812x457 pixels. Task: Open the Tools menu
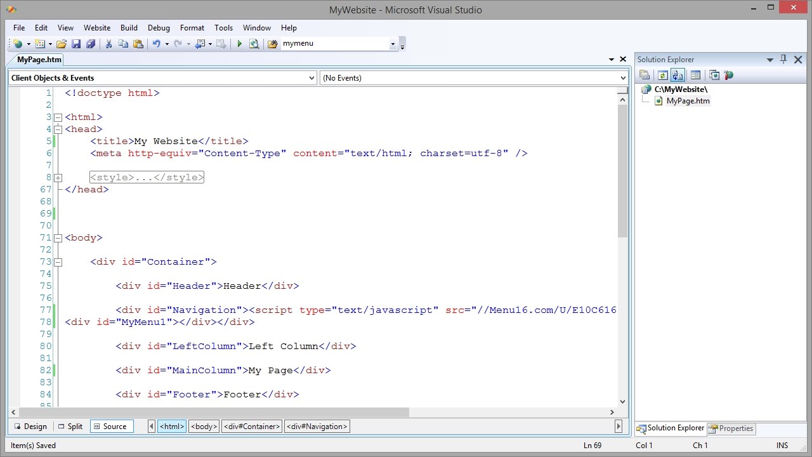(x=223, y=28)
